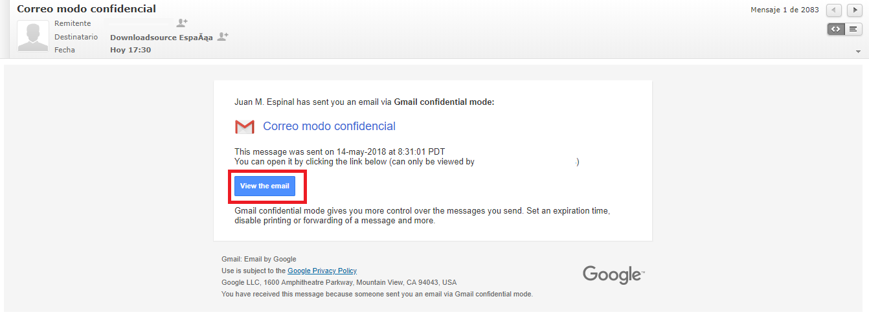Image resolution: width=869 pixels, height=334 pixels.
Task: Click the subject heading Correo modo confidencial
Action: tap(86, 9)
